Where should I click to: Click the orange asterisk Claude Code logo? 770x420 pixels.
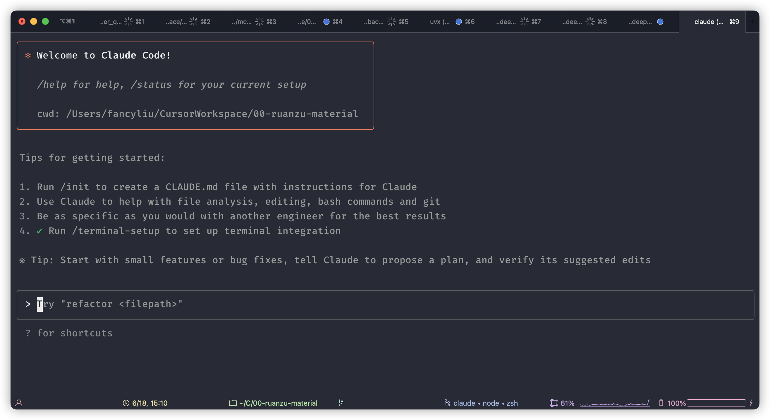28,56
